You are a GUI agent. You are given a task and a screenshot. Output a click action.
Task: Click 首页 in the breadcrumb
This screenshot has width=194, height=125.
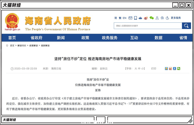coord(12,46)
